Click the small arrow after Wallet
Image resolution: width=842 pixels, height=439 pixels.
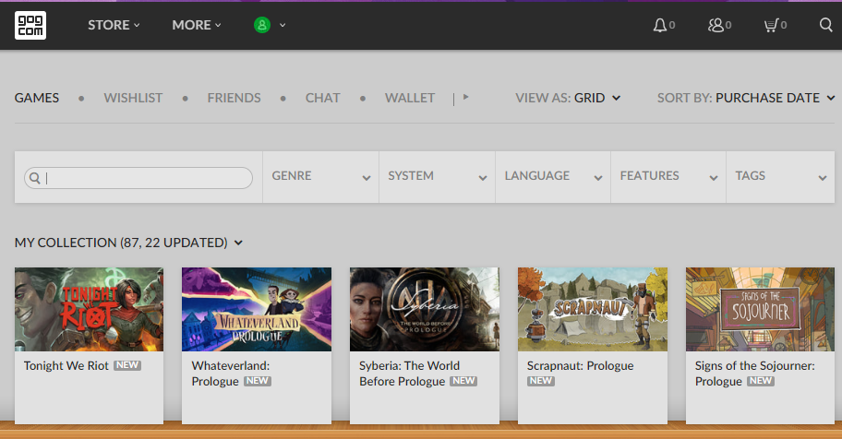coord(465,97)
